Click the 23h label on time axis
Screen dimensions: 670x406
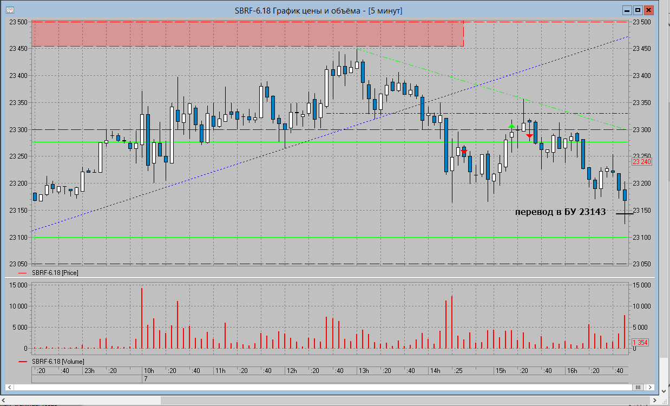click(89, 371)
